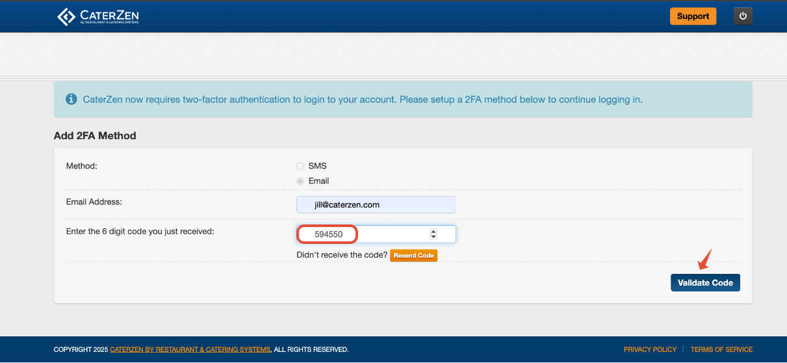Click the 'Didn't receive the code?' text
This screenshot has width=787, height=363.
[342, 255]
